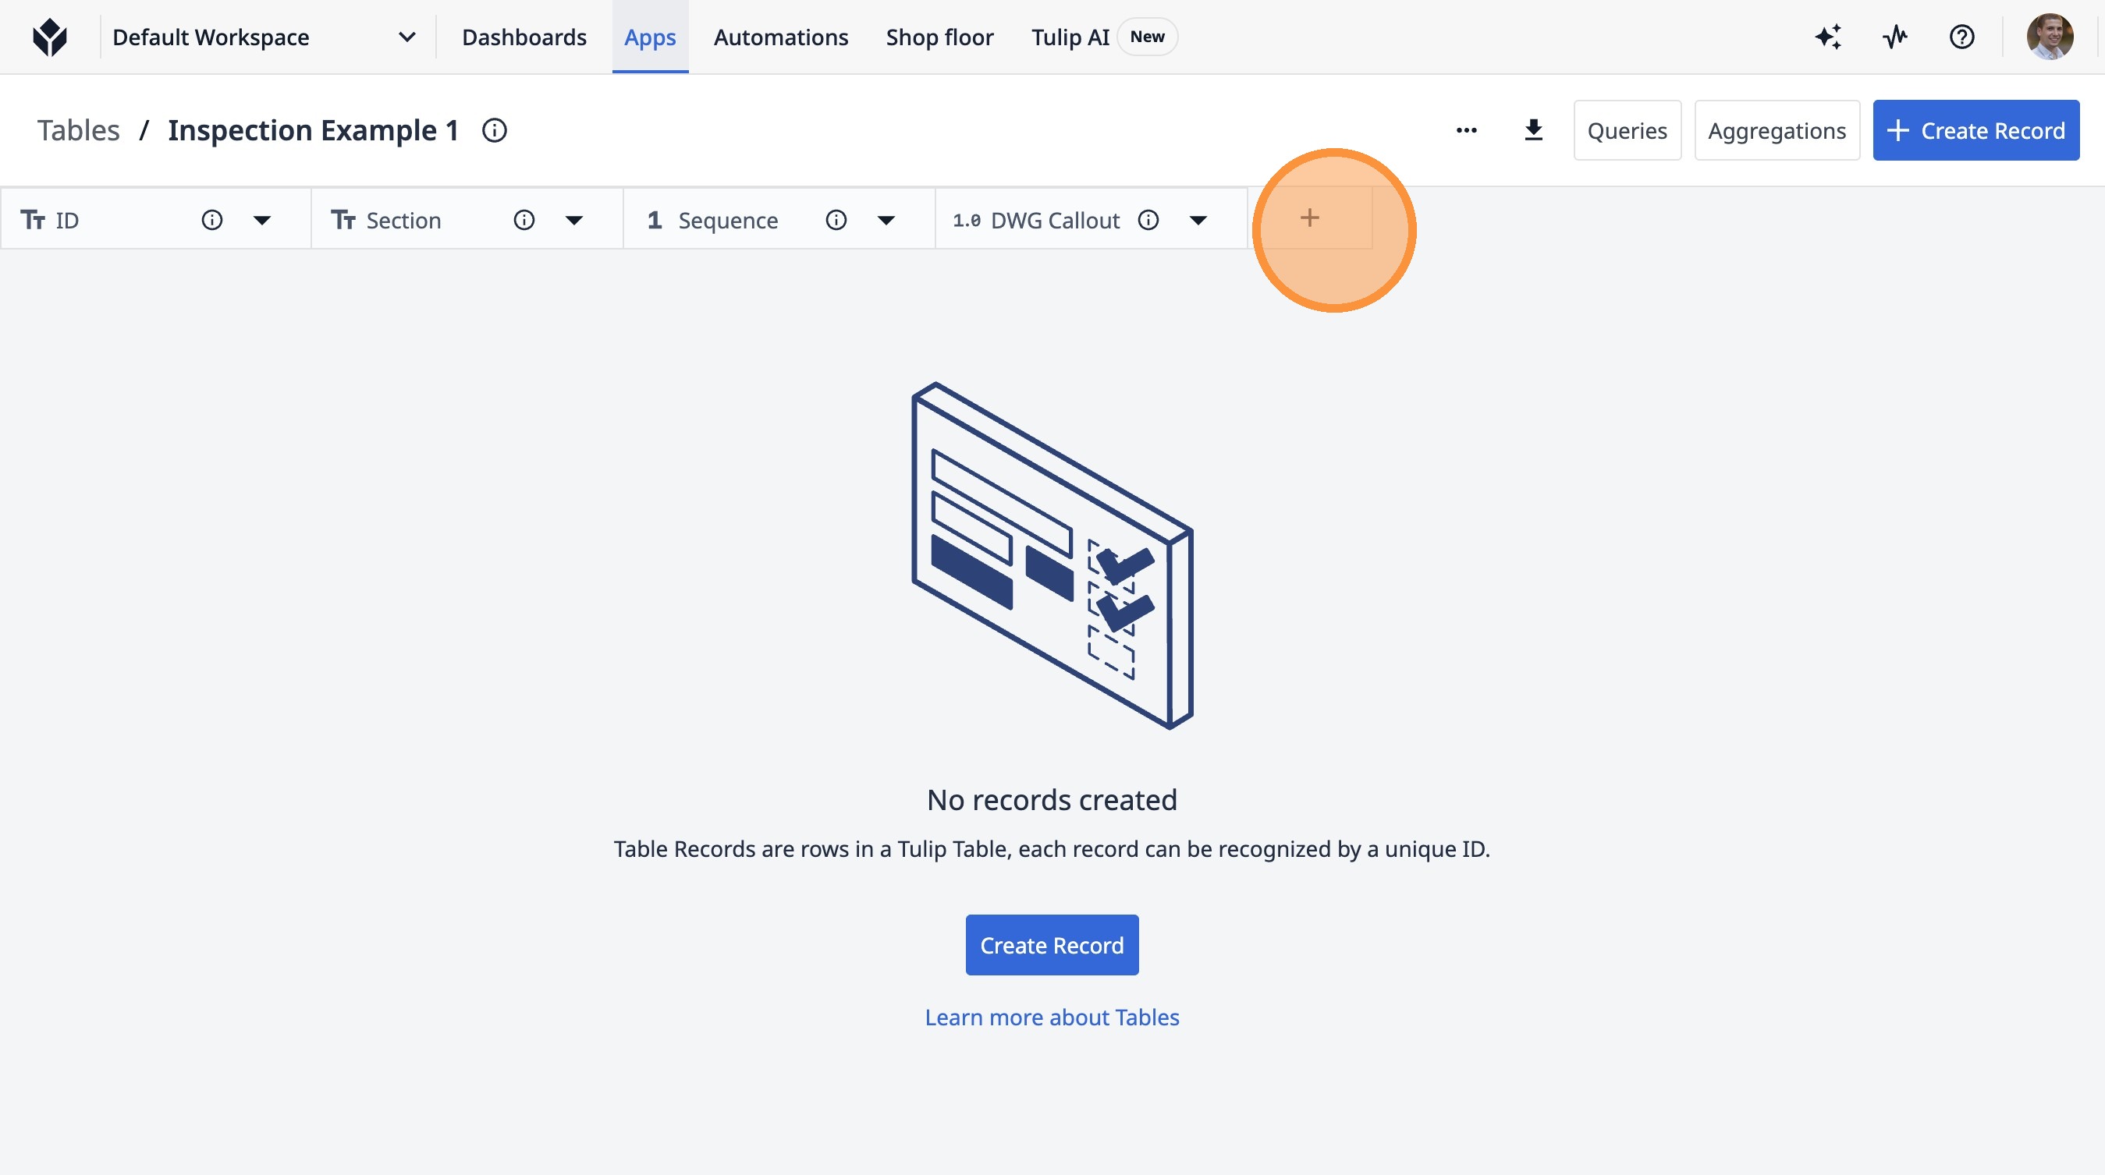Image resolution: width=2105 pixels, height=1175 pixels.
Task: Add a new column with plus icon
Action: 1309,218
